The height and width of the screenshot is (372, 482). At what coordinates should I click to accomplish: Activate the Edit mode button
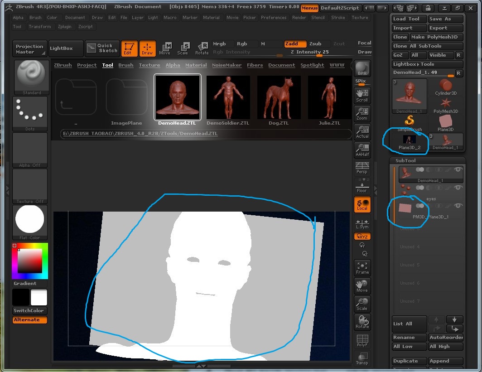pyautogui.click(x=129, y=48)
